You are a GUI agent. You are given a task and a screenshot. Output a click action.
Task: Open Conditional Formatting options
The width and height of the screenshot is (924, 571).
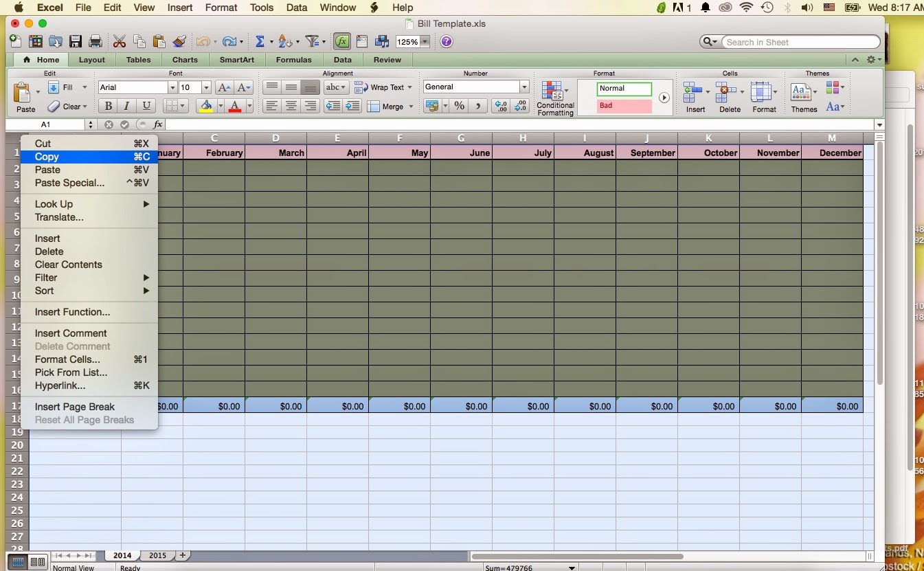[x=555, y=99]
